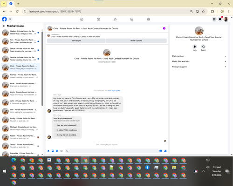Open the Marketplace tab in top navigation
This screenshot has height=186, width=233.
click(132, 19)
